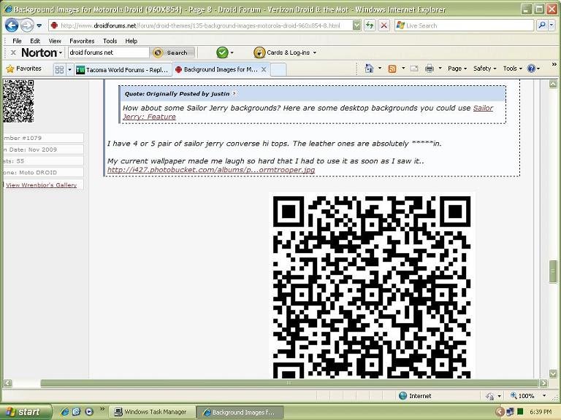The width and height of the screenshot is (561, 420).
Task: Open the Tools menu in menu bar
Action: 110,41
